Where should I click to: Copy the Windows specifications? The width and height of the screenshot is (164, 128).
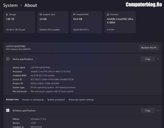click(148, 110)
